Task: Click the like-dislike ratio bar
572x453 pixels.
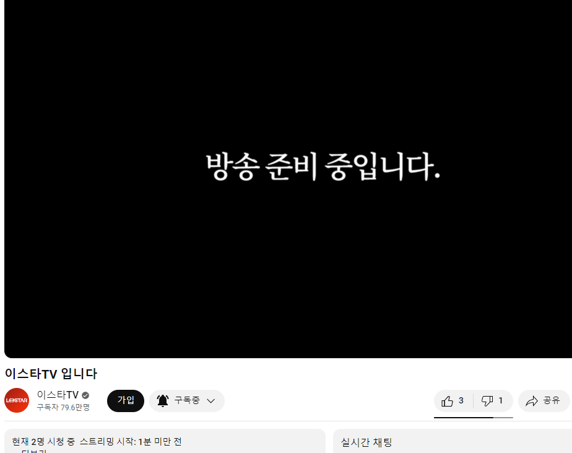Action: click(473, 417)
